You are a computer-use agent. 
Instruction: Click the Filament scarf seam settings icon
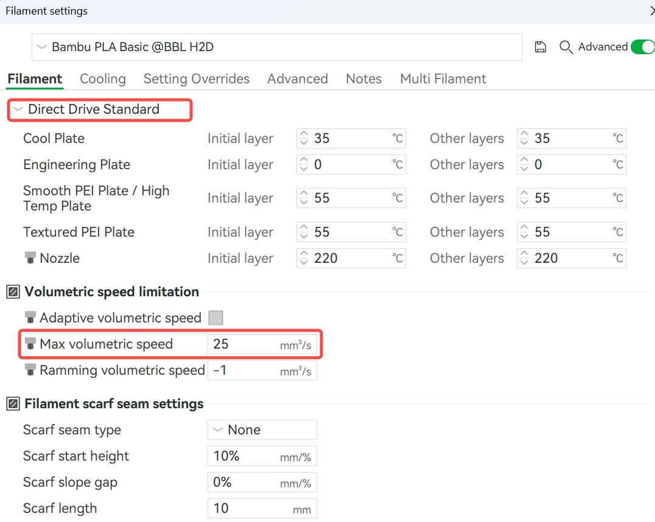(13, 404)
